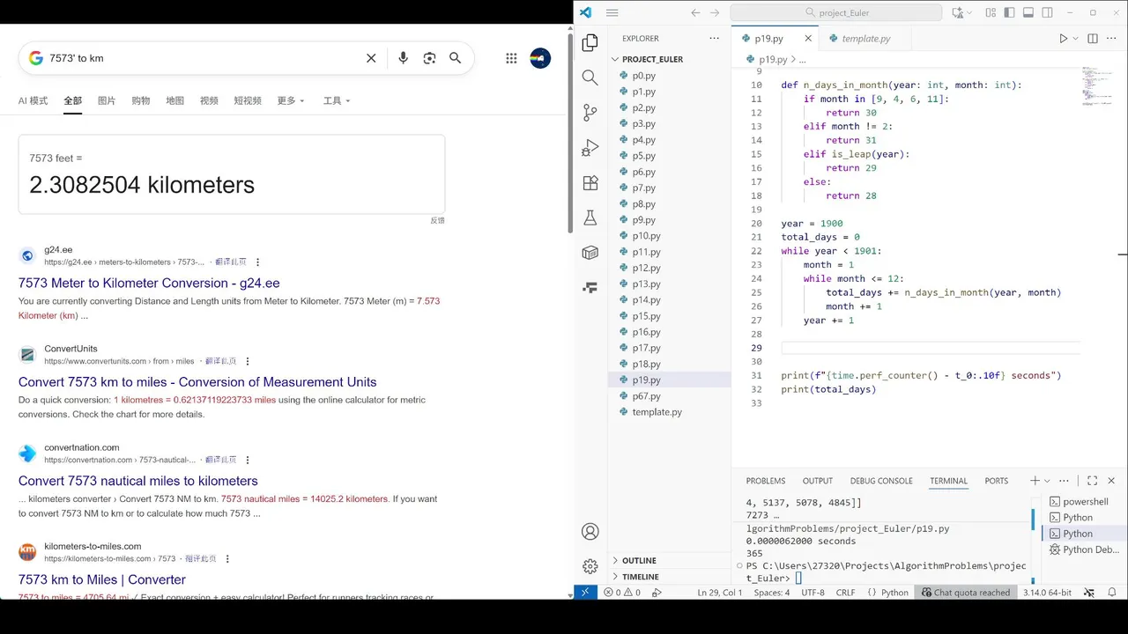Submit search with magnifier icon

pos(456,58)
